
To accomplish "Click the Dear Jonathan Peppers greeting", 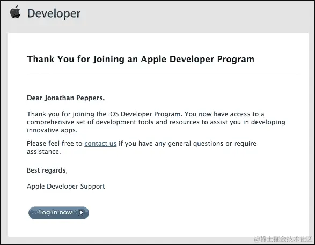I will click(x=65, y=98).
